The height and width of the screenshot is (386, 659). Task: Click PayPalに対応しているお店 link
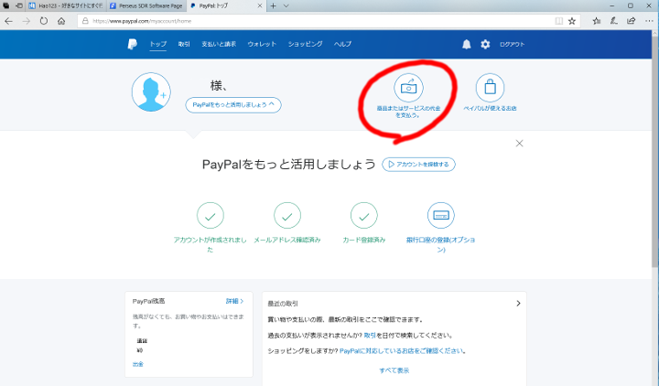[x=401, y=350]
